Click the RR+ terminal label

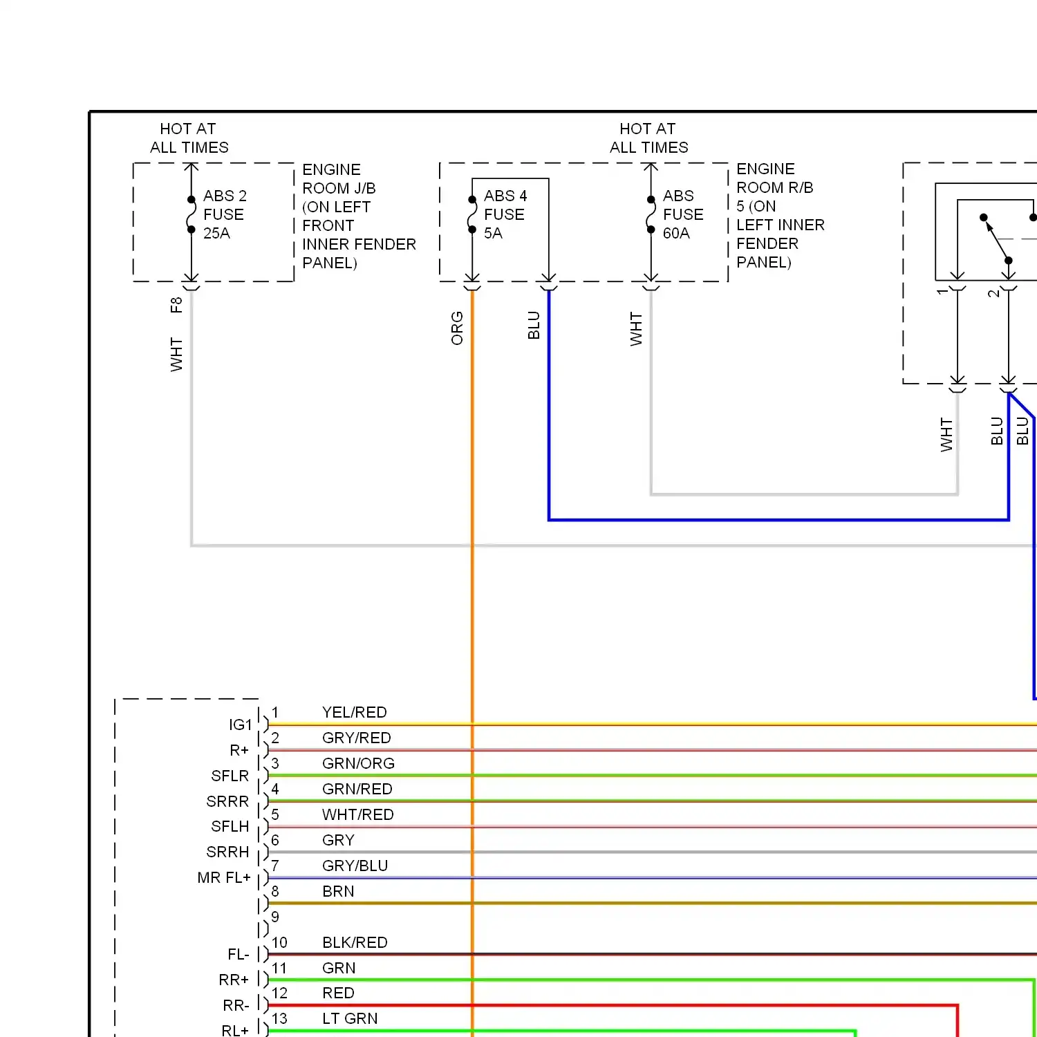[x=234, y=980]
